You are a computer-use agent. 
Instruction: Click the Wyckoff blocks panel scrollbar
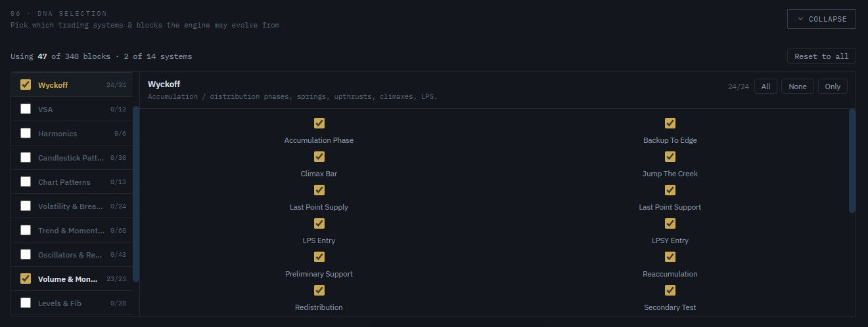tap(852, 161)
